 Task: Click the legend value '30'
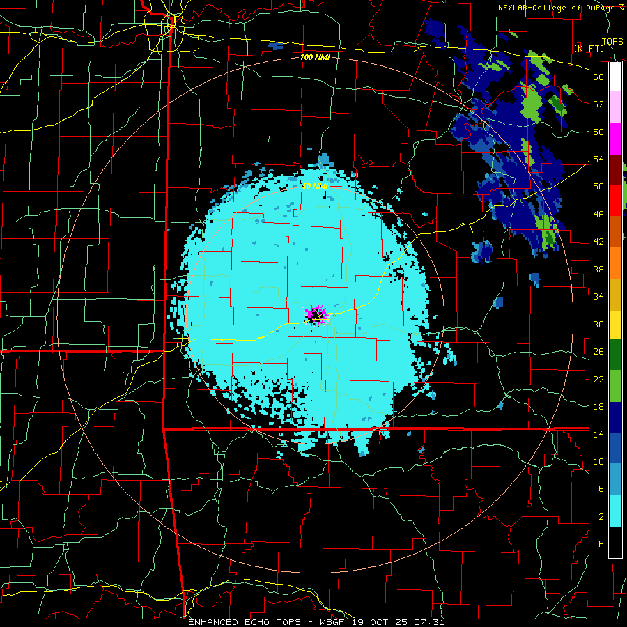point(598,324)
